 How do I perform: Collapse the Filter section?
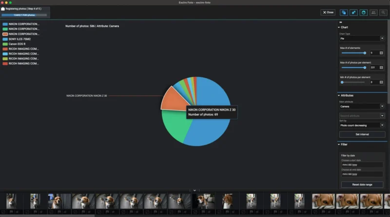[343, 144]
